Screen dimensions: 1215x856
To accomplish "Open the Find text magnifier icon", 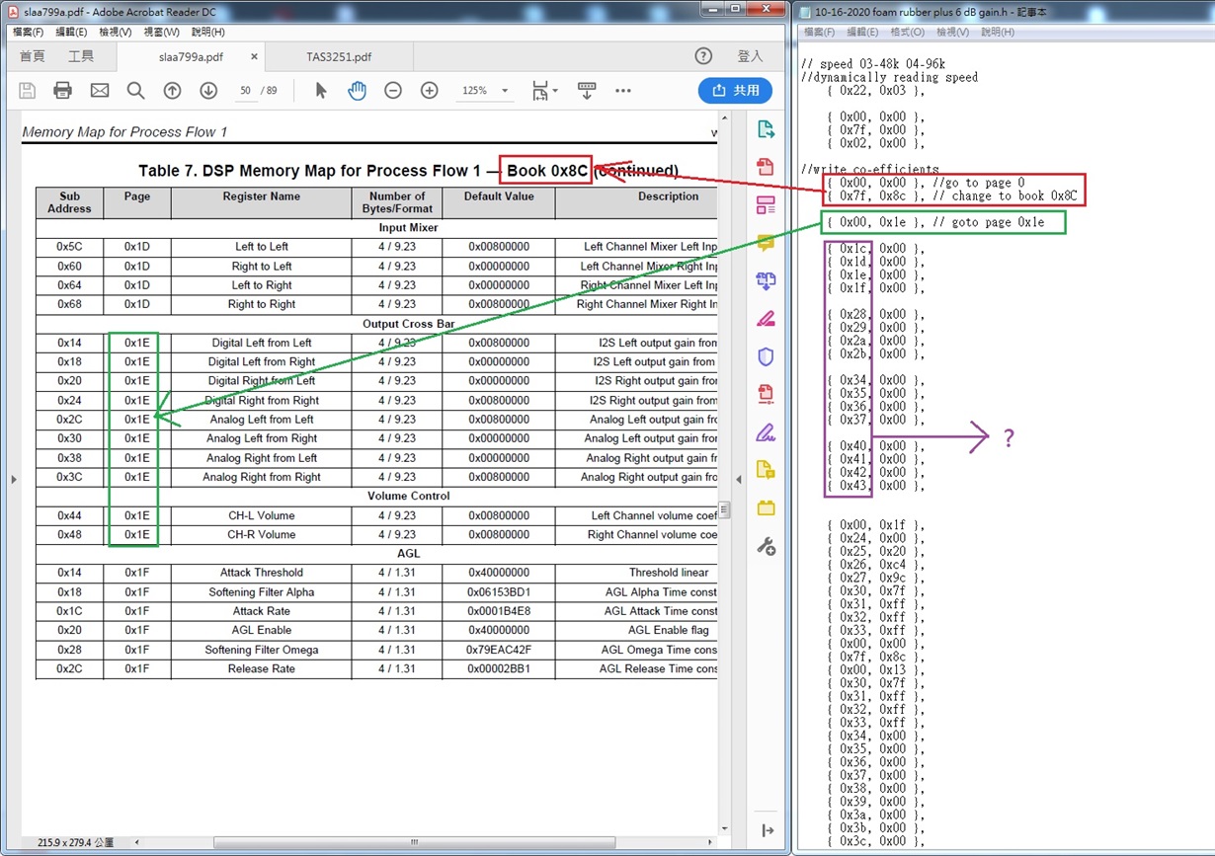I will point(136,91).
